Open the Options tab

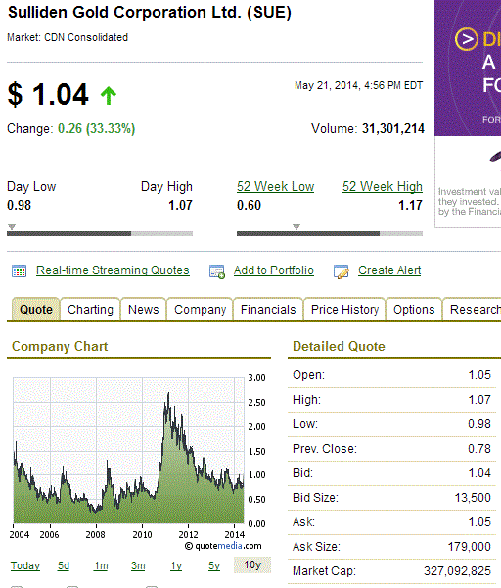click(x=414, y=310)
